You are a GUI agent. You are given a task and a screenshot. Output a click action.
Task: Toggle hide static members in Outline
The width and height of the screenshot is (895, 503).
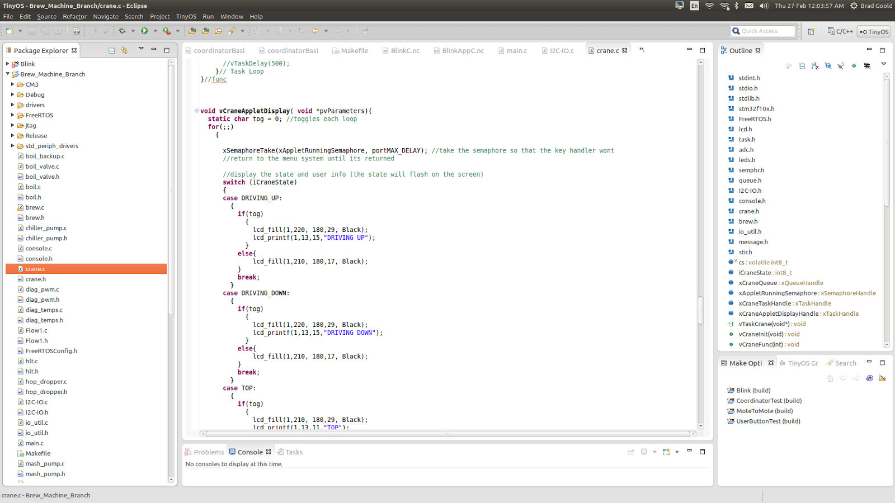click(841, 66)
